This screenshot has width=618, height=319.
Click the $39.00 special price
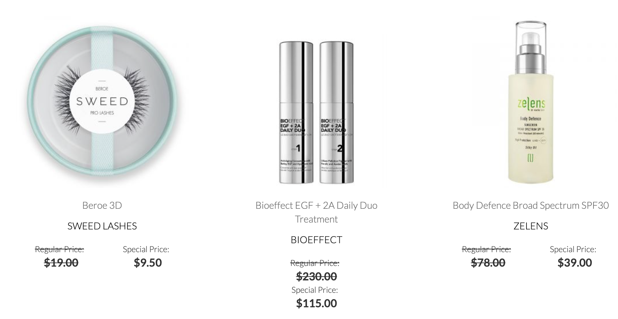pos(574,263)
